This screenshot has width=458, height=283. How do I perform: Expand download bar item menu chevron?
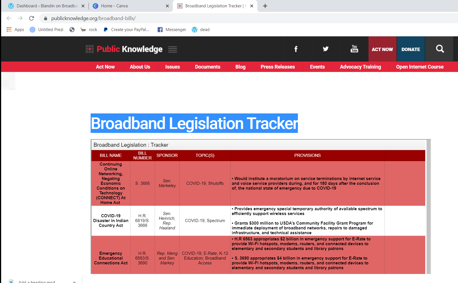pyautogui.click(x=74, y=282)
